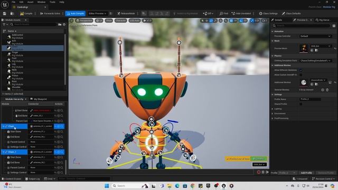The width and height of the screenshot is (338, 190).
Task: Toggle viewport surface snapping icon
Action: point(226,21)
